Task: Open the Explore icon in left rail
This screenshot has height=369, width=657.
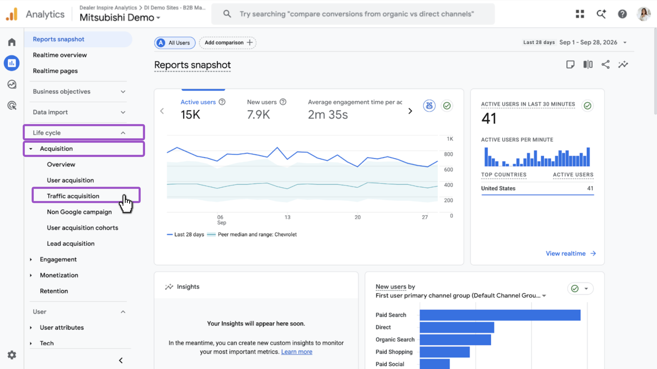Action: click(x=12, y=84)
